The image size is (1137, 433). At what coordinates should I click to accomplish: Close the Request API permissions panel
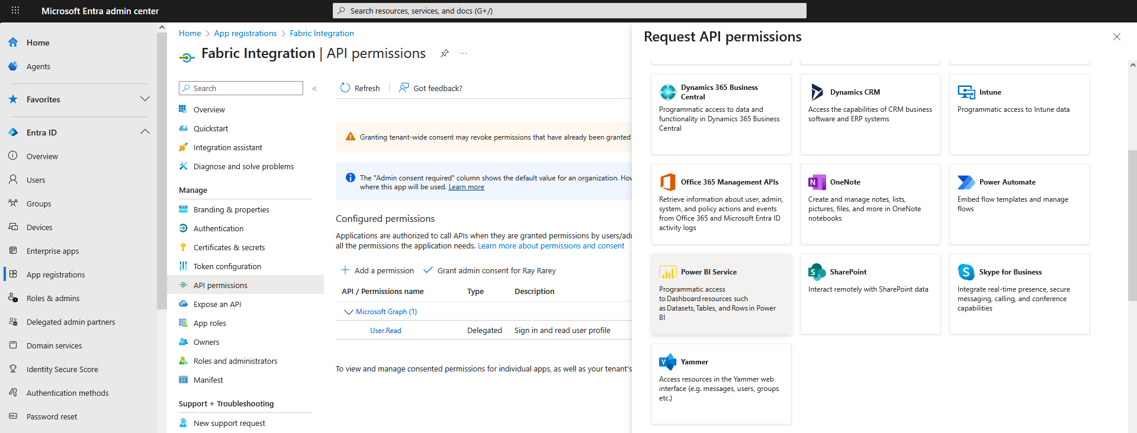(x=1116, y=37)
